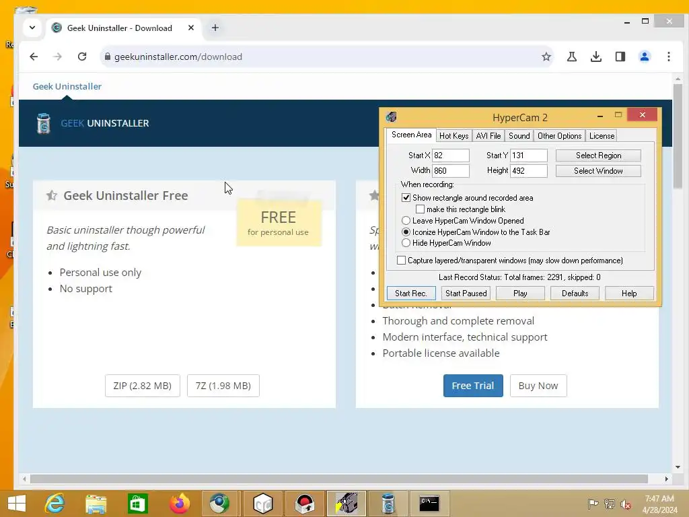Viewport: 689px width, 517px height.
Task: Click the Width input field
Action: [451, 170]
